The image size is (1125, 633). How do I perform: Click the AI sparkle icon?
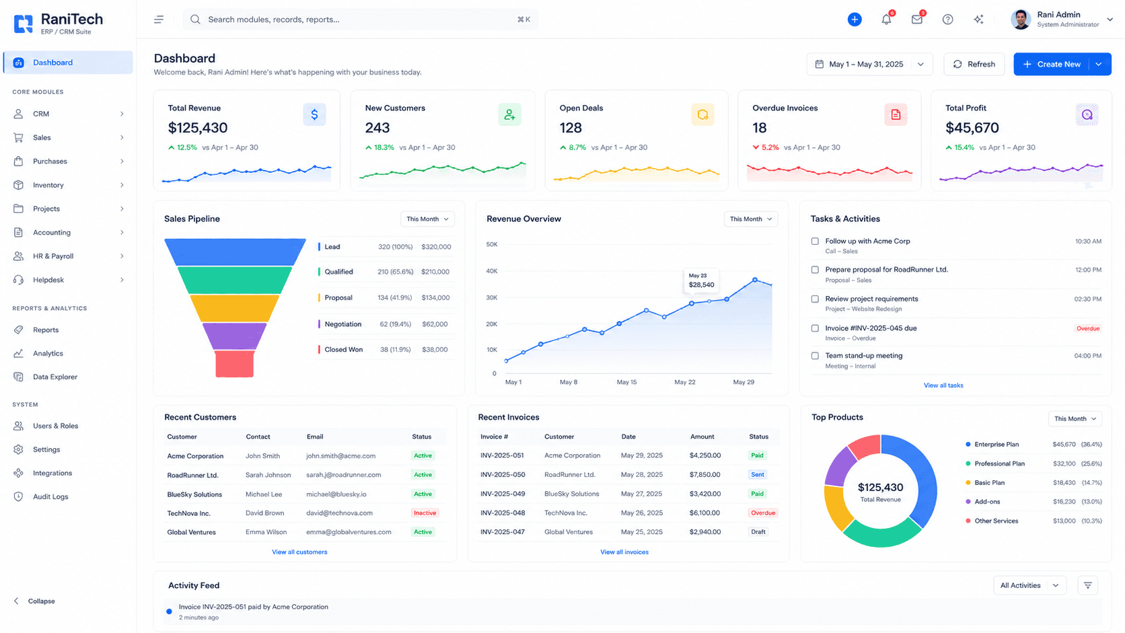coord(978,20)
